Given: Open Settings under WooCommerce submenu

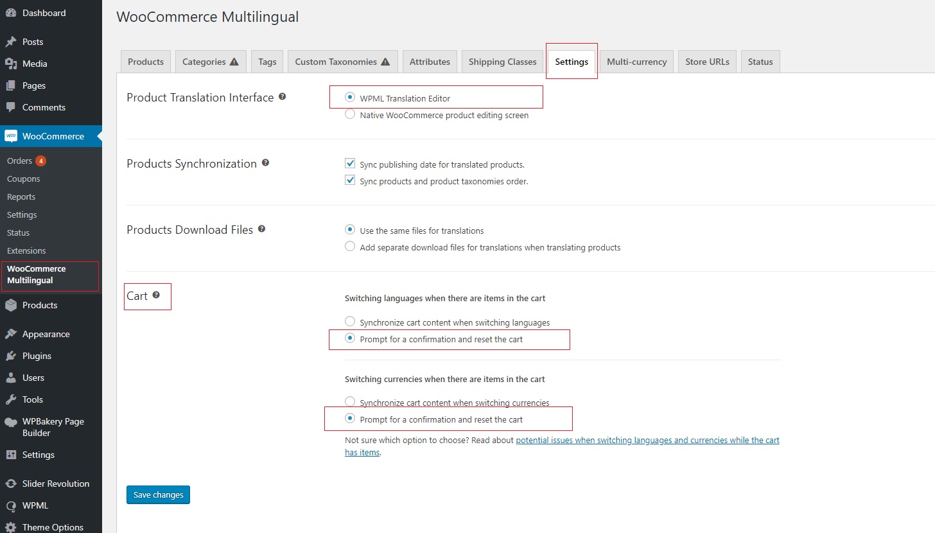Looking at the screenshot, I should tap(22, 214).
